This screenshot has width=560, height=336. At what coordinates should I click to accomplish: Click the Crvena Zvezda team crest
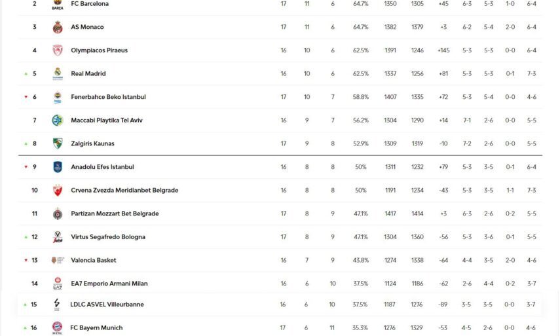coord(58,191)
